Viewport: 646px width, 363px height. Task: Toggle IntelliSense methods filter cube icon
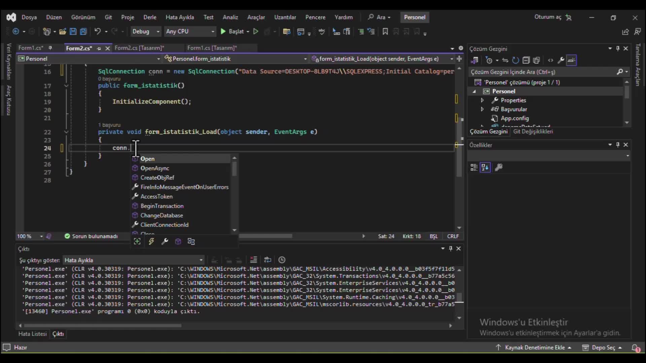pyautogui.click(x=178, y=241)
